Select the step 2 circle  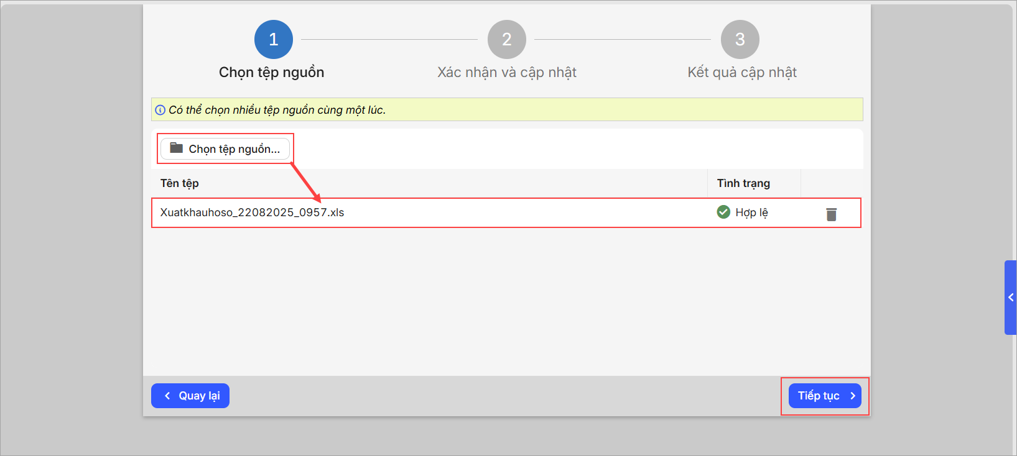pos(506,39)
